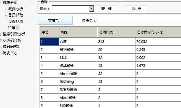This screenshot has height=108, width=181.
Task: Expand the 状态码分析 tree node
Action: pyautogui.click(x=0, y=41)
